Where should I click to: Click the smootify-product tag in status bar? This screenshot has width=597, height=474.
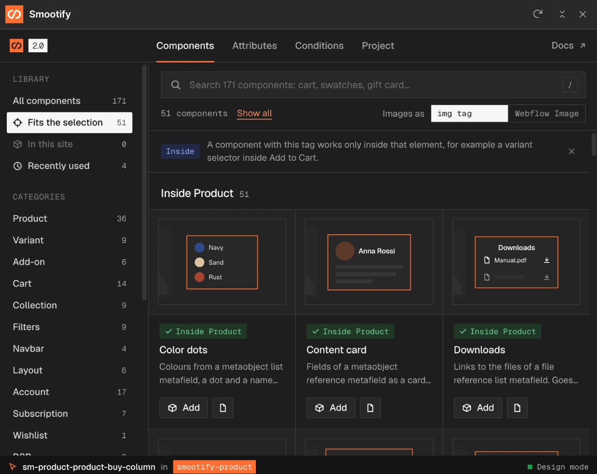coord(214,467)
